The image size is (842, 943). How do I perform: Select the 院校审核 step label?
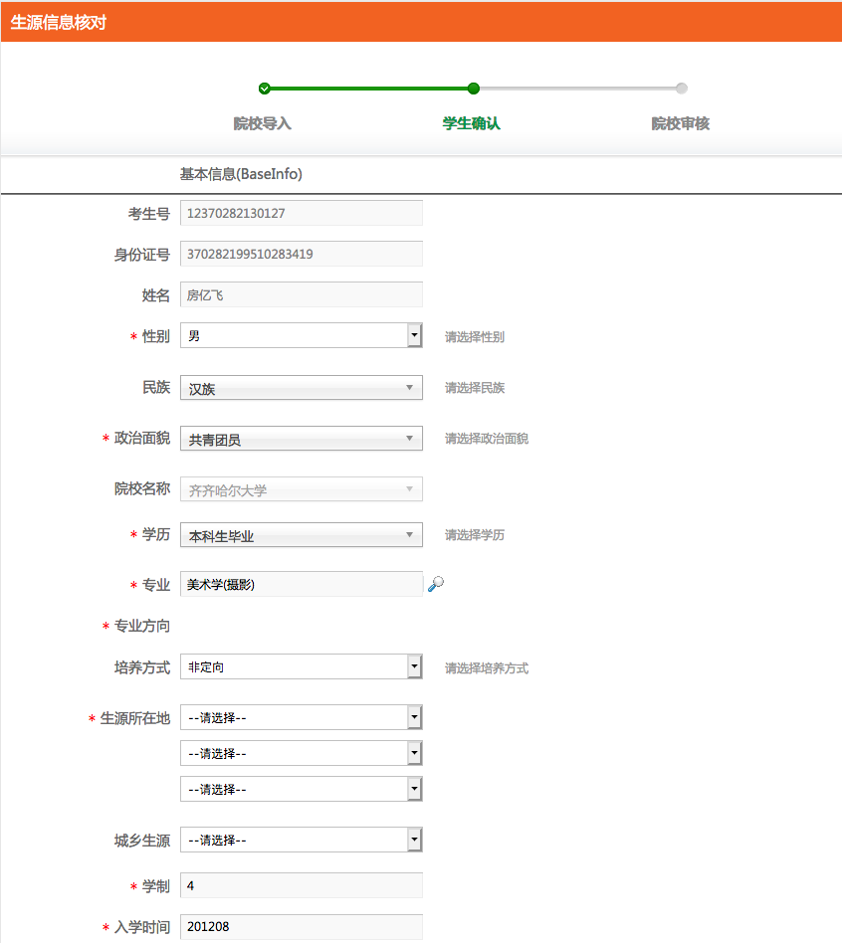tap(681, 124)
